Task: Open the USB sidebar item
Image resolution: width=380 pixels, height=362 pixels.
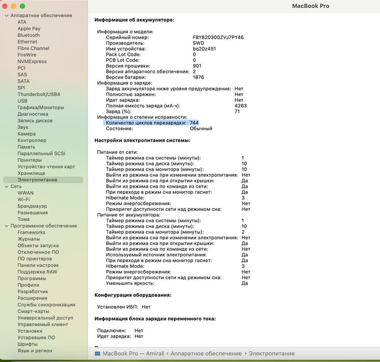Action: 22,101
